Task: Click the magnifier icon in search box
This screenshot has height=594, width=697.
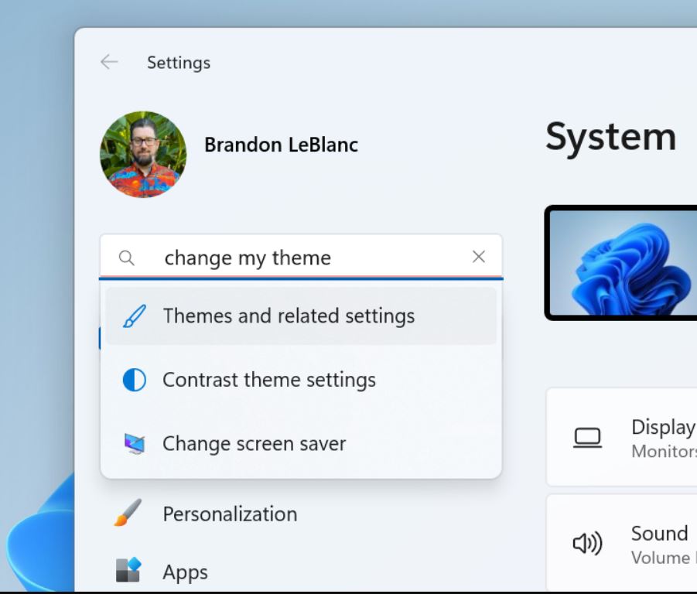Action: click(127, 258)
